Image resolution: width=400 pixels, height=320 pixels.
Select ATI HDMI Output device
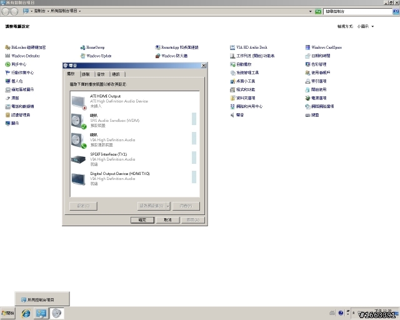tap(134, 101)
